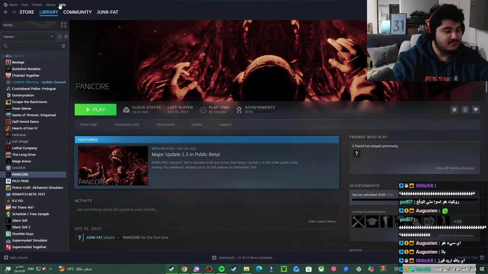Viewport: 488px width, 274px height.
Task: Click the achievements gear icon
Action: coord(239,110)
